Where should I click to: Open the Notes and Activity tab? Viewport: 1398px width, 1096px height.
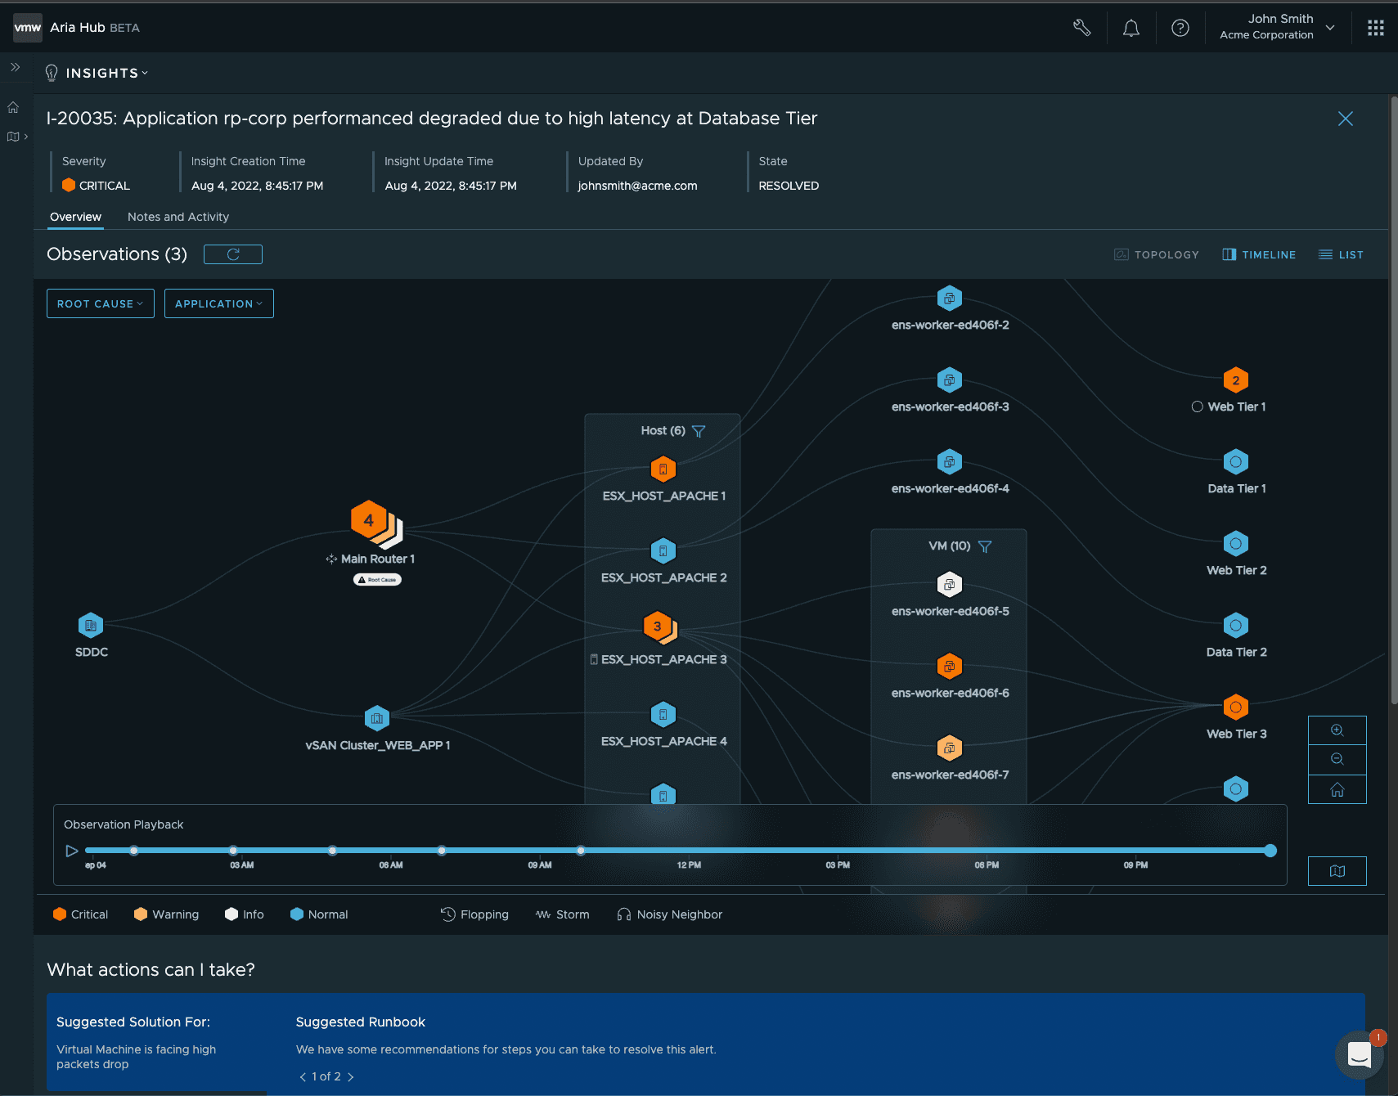[178, 217]
